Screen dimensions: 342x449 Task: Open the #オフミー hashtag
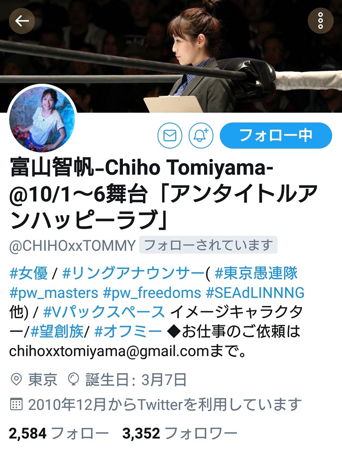(128, 332)
